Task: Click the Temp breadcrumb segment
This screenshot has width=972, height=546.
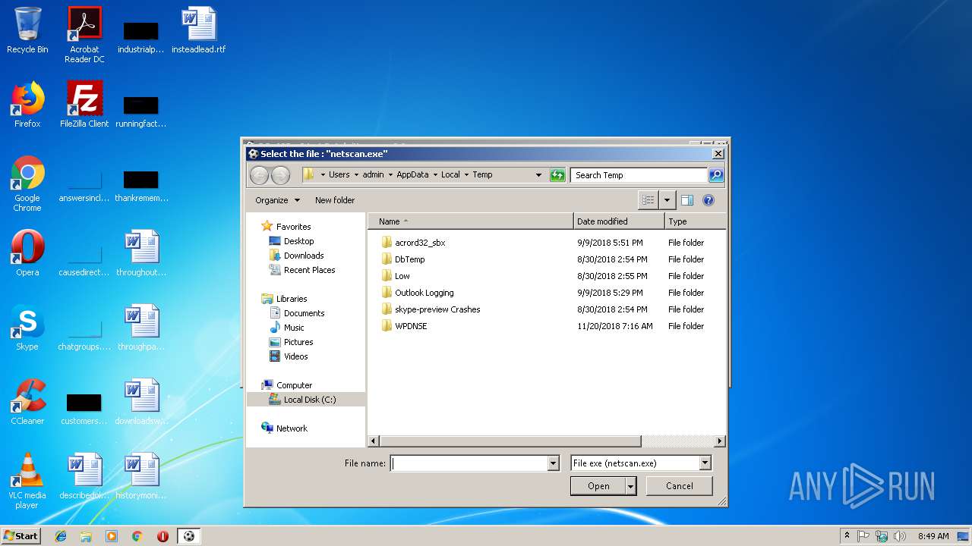Action: pyautogui.click(x=482, y=175)
